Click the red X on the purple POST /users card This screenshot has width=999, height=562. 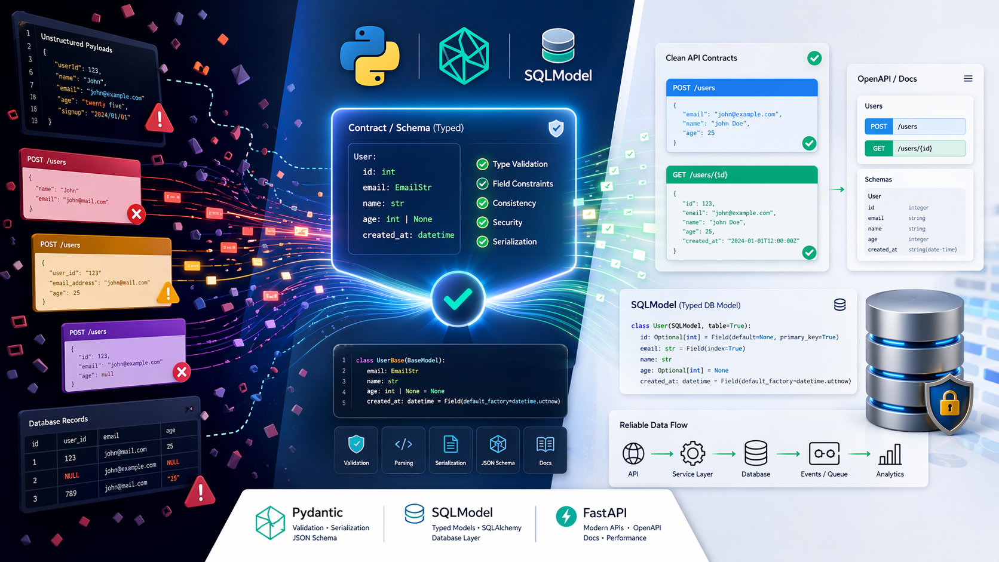(x=182, y=372)
